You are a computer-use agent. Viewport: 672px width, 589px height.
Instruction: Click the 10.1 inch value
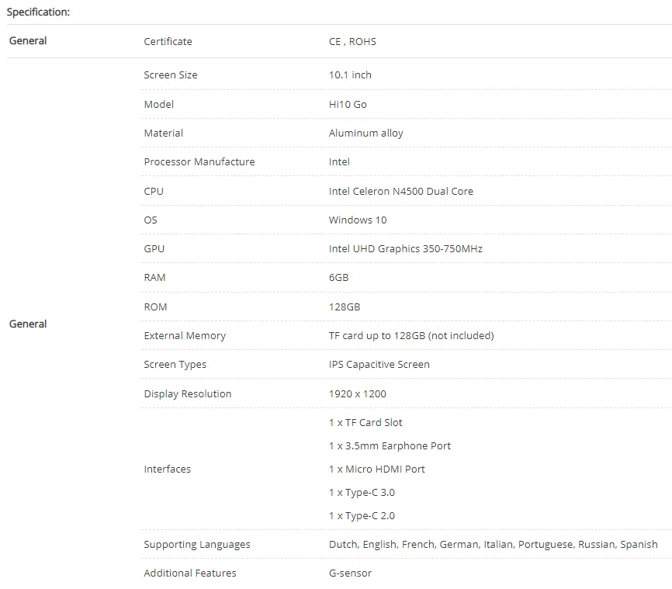[350, 75]
